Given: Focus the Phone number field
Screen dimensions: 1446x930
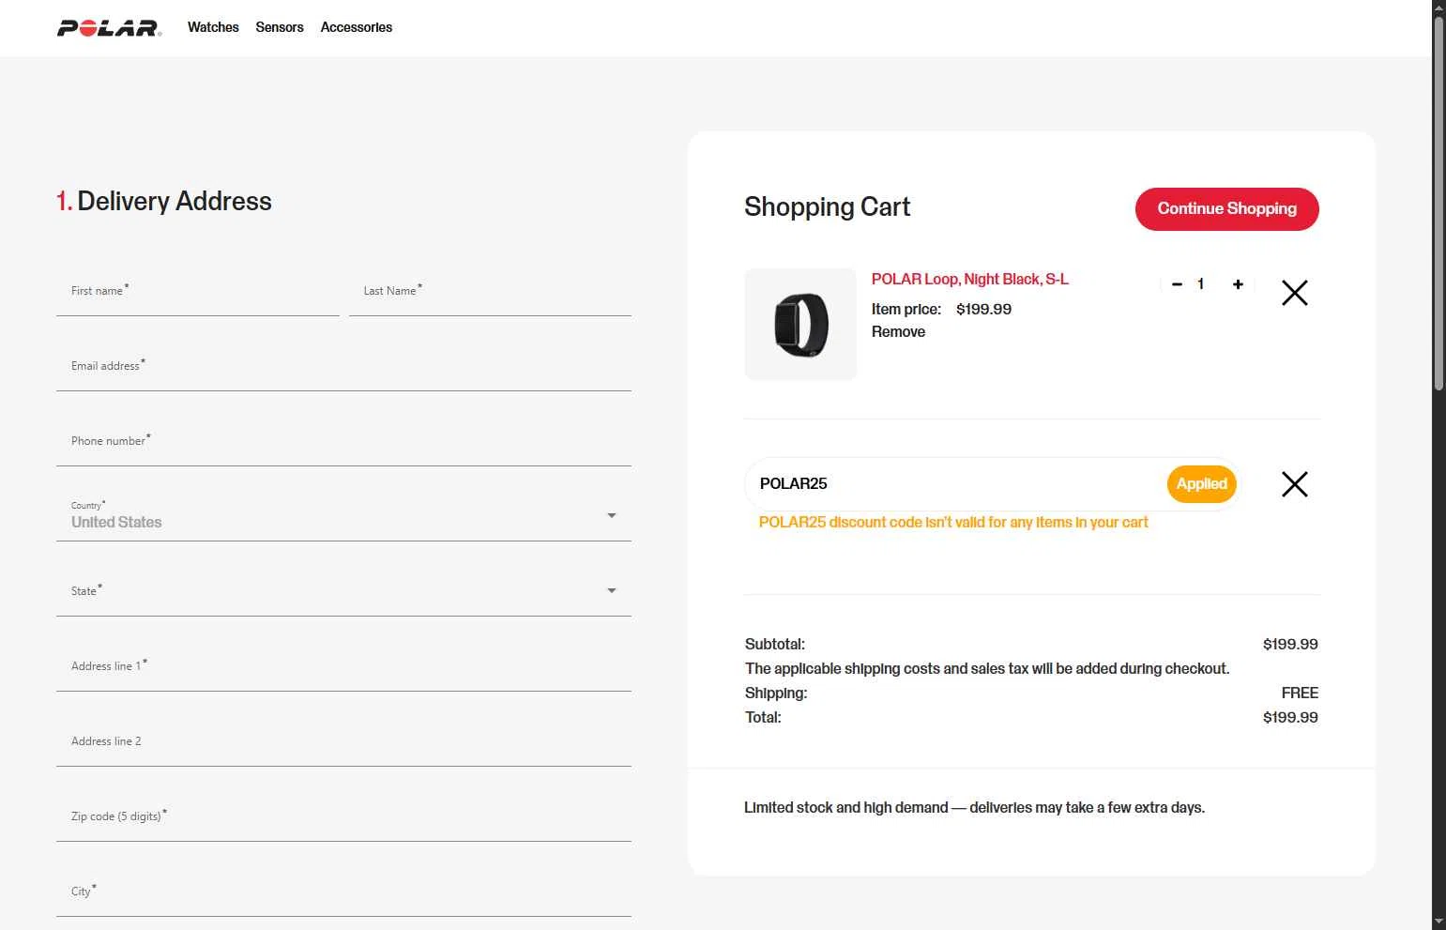Looking at the screenshot, I should (x=343, y=441).
